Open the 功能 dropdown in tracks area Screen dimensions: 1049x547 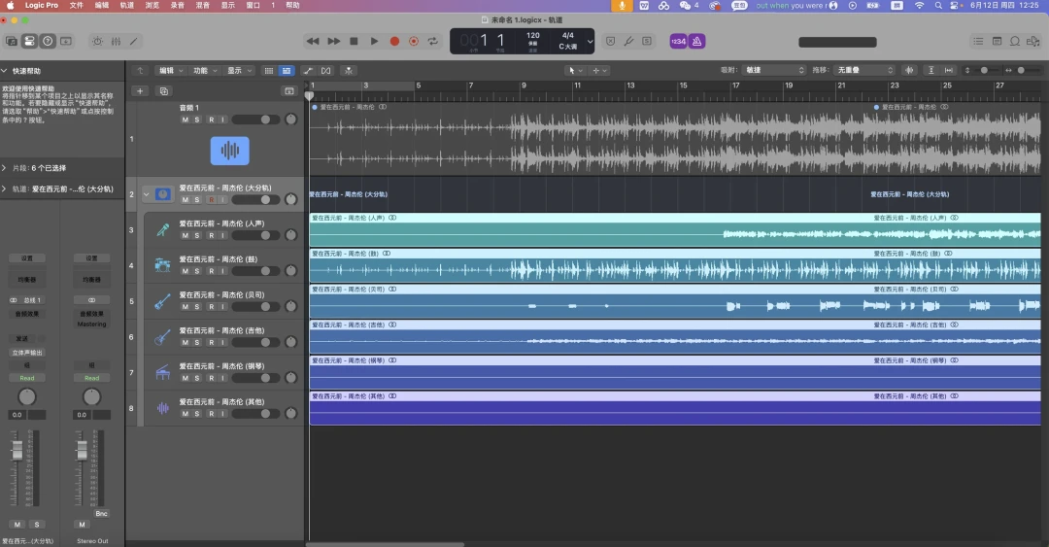click(x=205, y=70)
